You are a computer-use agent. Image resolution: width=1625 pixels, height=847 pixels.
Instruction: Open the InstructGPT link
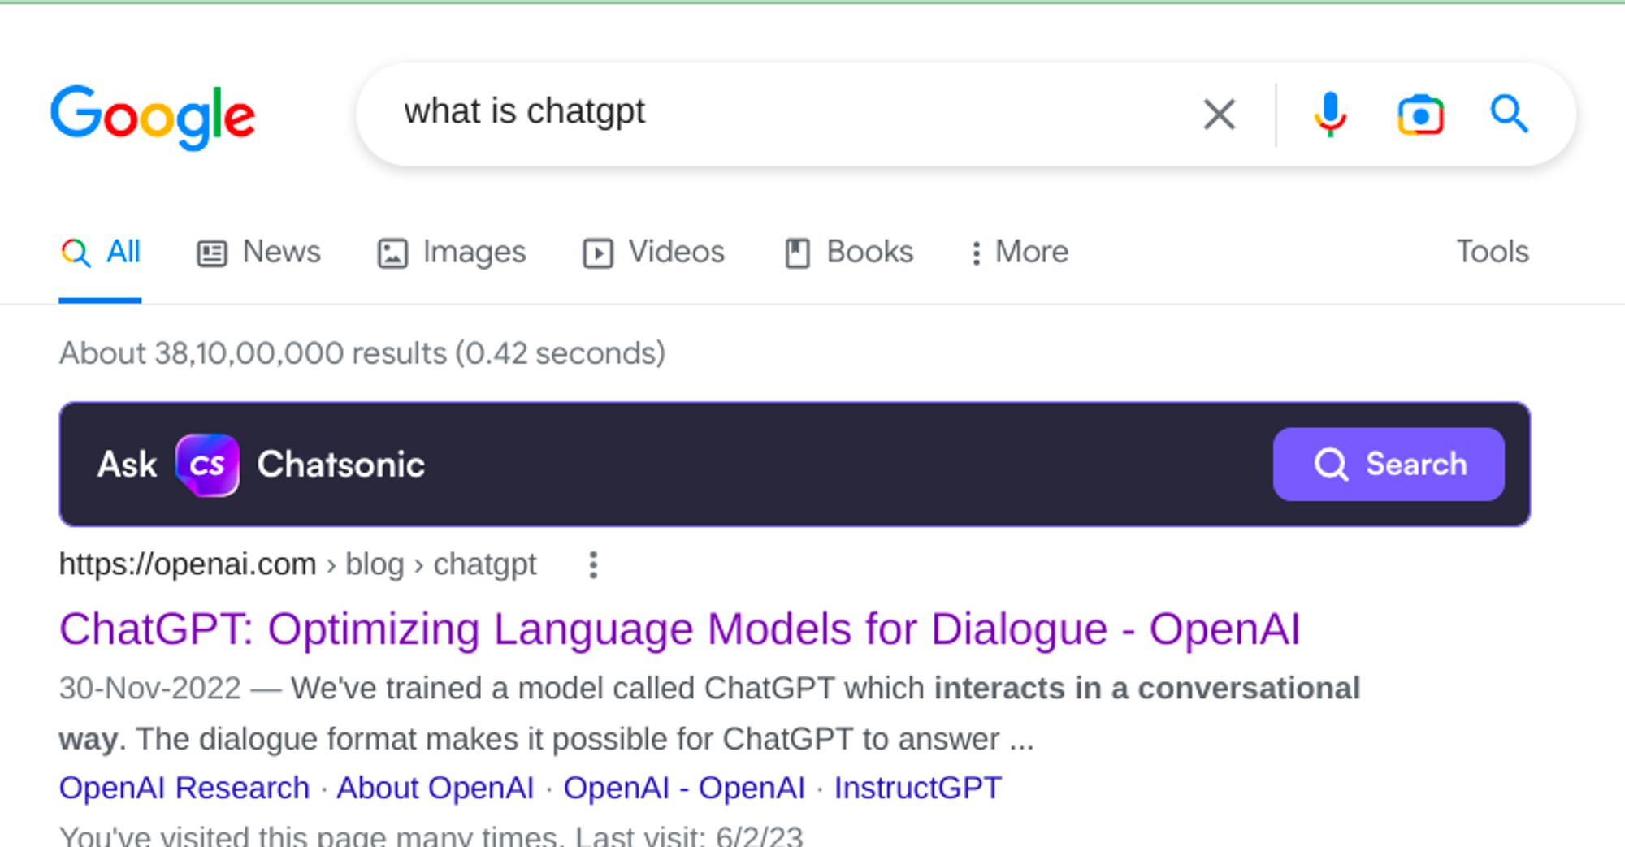pos(918,787)
